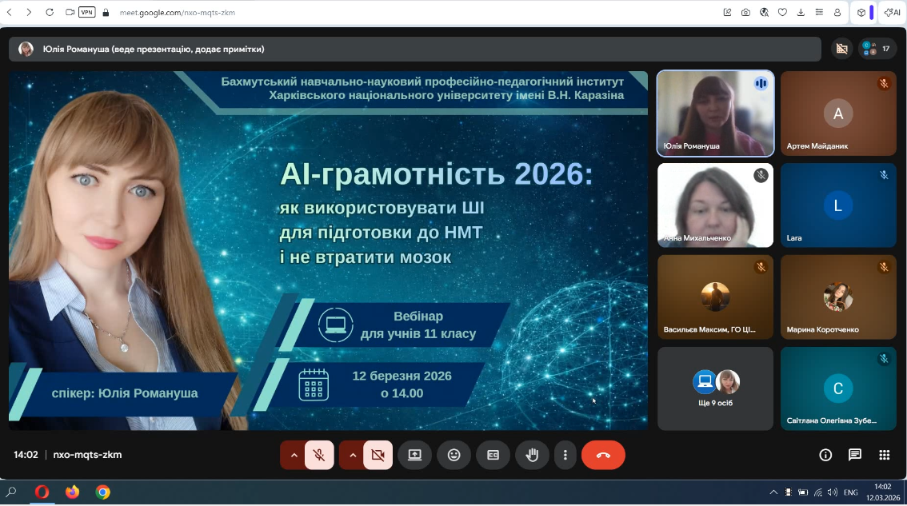The height and width of the screenshot is (506, 907).
Task: Open the 'Ще 9 осіб' tile
Action: pyautogui.click(x=715, y=388)
